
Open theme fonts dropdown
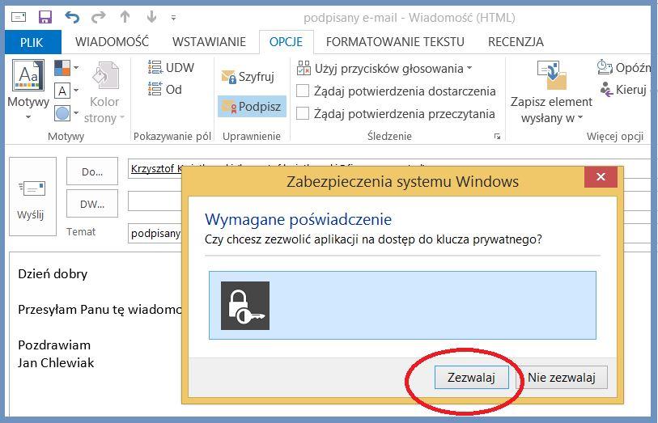pyautogui.click(x=66, y=90)
